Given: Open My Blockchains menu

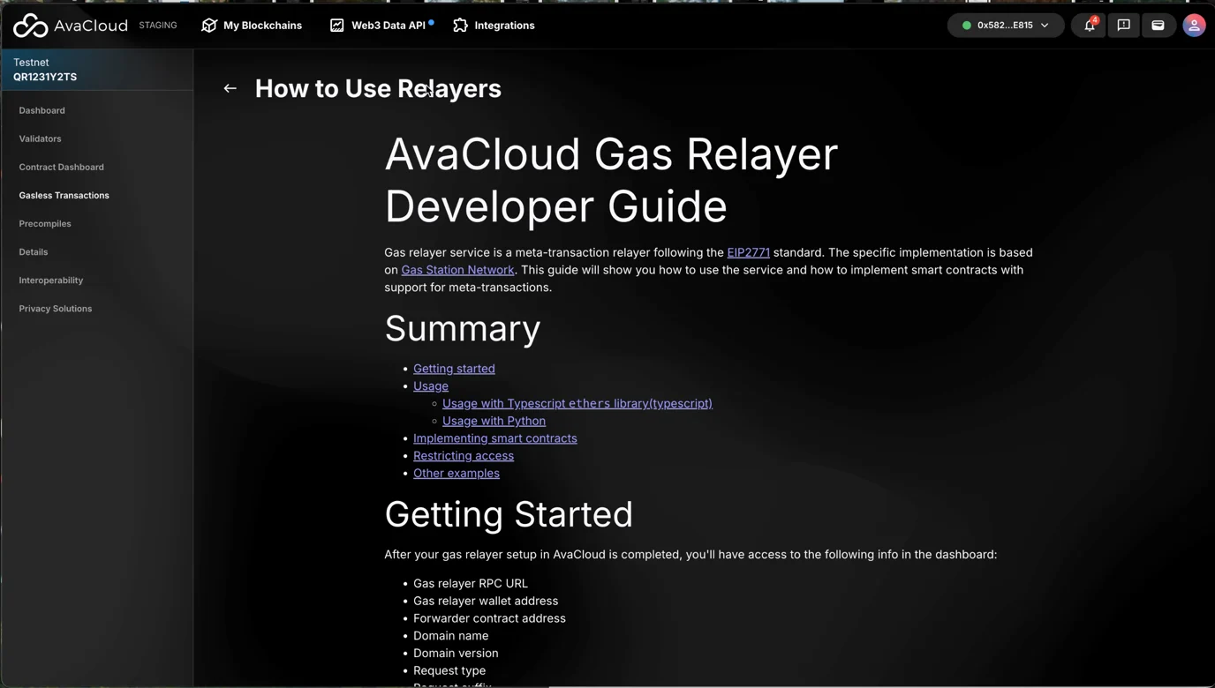Looking at the screenshot, I should pyautogui.click(x=253, y=26).
